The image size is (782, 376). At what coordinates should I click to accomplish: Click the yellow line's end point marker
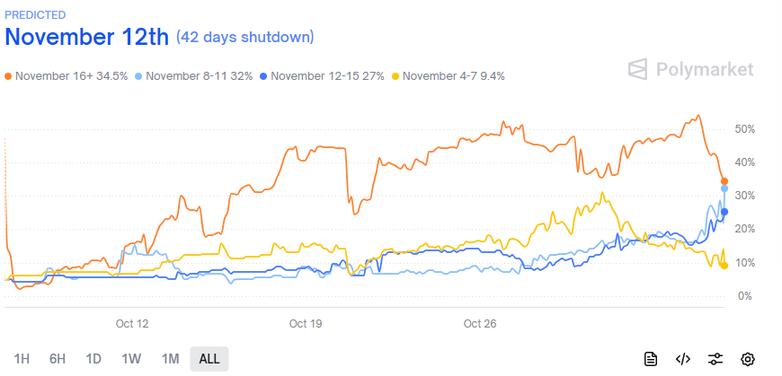tap(724, 265)
